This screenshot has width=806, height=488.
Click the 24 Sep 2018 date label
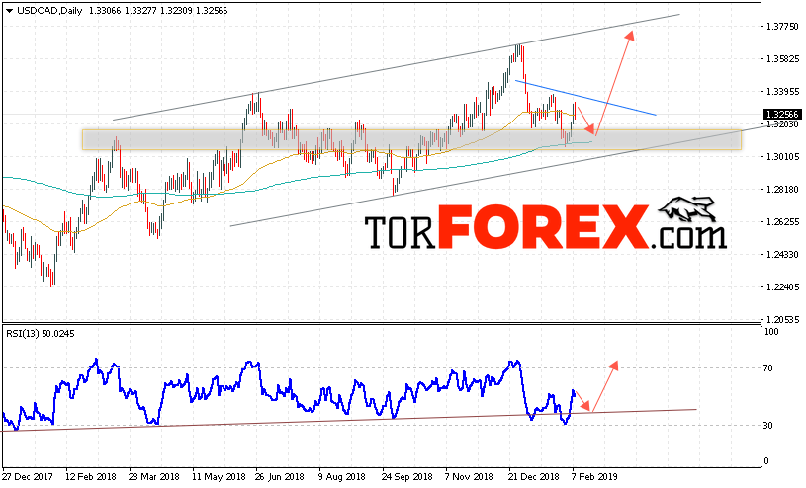point(407,477)
